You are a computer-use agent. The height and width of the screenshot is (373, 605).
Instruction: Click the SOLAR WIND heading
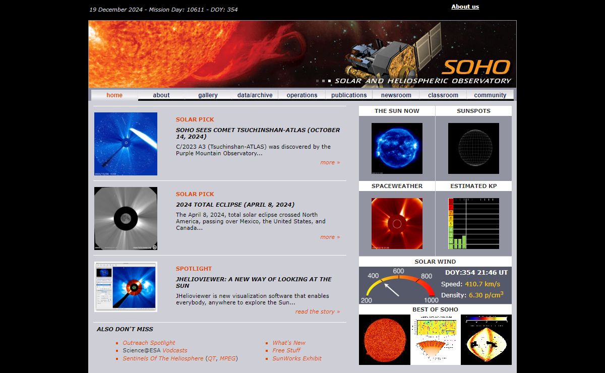point(435,262)
